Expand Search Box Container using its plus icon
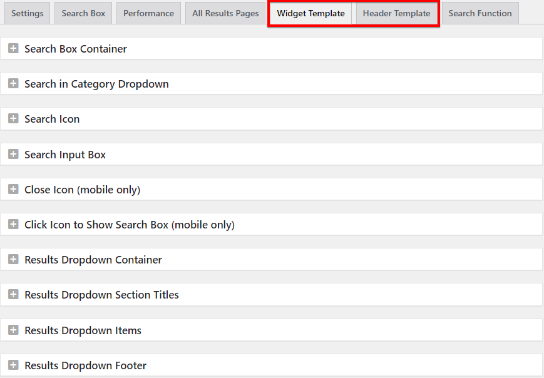544x378 pixels. tap(13, 48)
